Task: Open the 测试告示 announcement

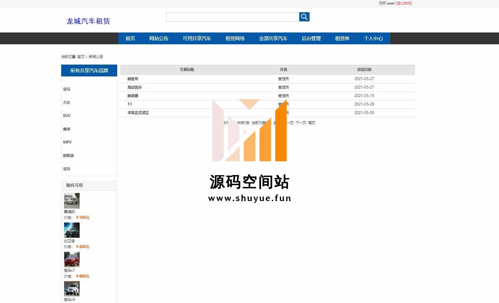Action: (135, 87)
